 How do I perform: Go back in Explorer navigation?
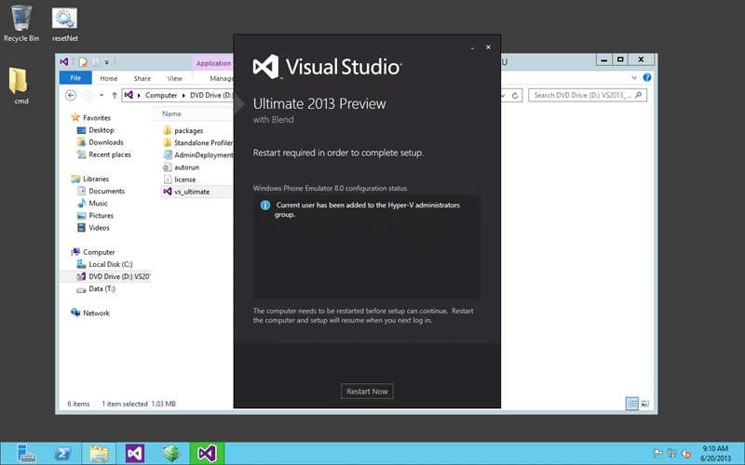click(x=71, y=96)
